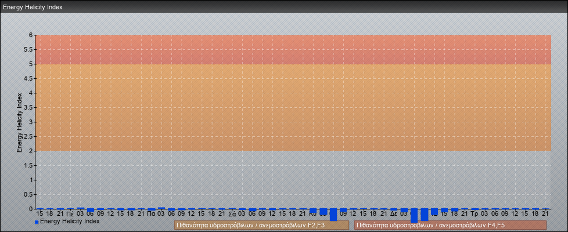Click the orange band between 2 and 5
This screenshot has height=232, width=568.
point(290,107)
